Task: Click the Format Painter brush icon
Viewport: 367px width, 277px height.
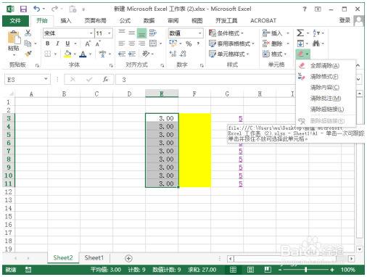Action: (x=28, y=54)
